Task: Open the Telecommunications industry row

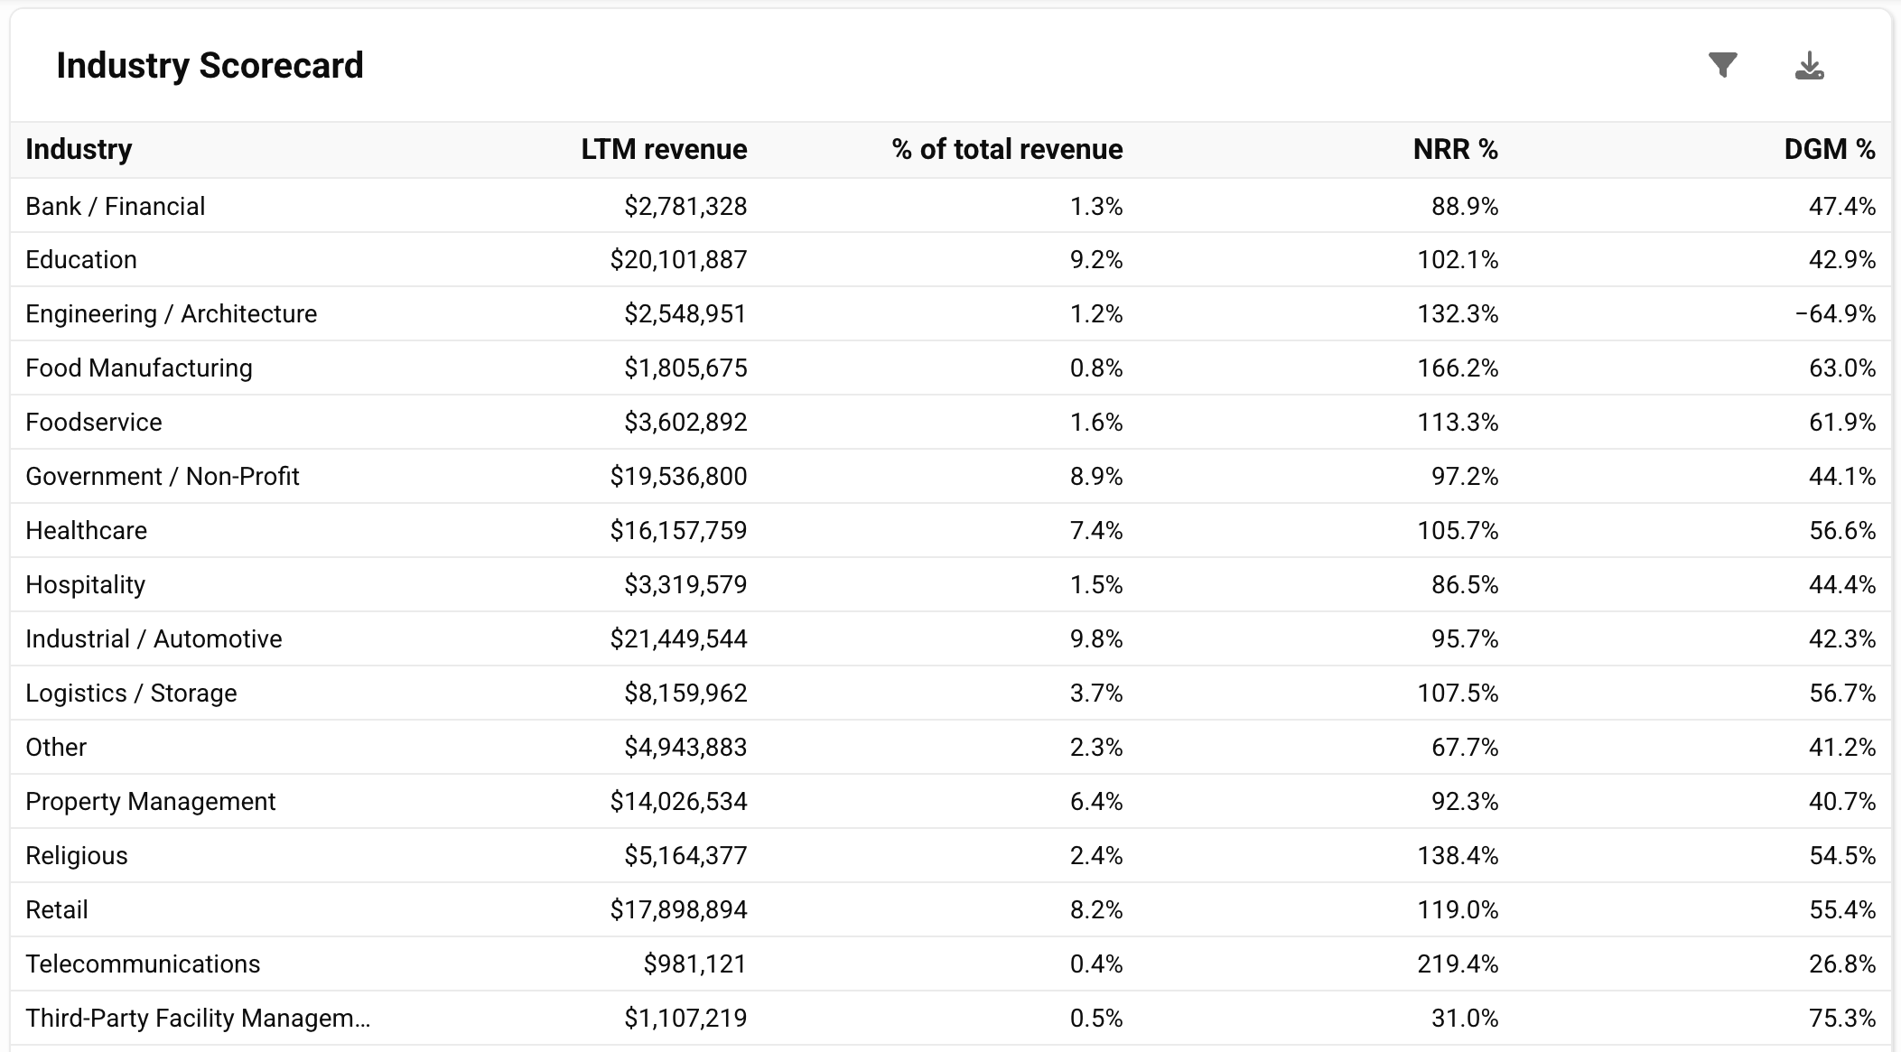Action: pos(144,964)
